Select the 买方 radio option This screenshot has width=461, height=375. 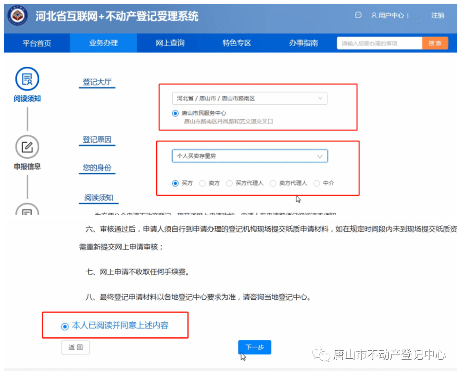click(x=176, y=183)
